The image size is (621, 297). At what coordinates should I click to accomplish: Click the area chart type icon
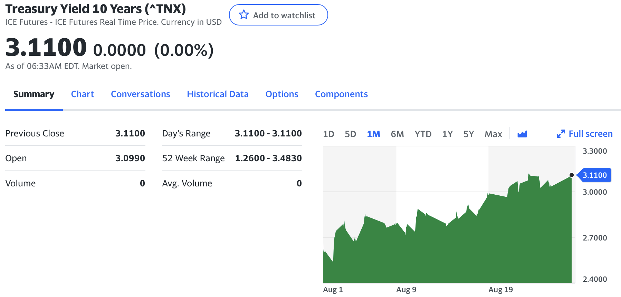pos(522,134)
